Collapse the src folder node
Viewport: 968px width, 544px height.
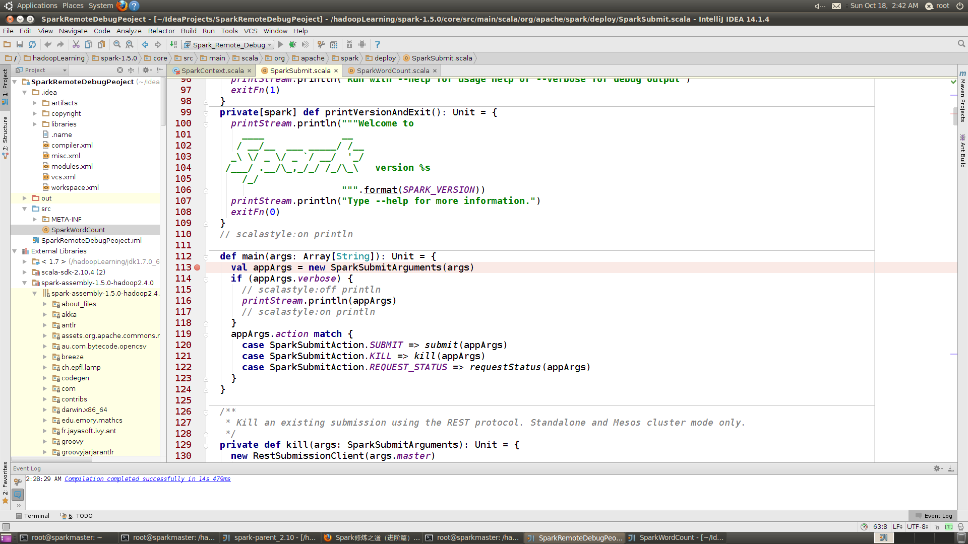24,209
